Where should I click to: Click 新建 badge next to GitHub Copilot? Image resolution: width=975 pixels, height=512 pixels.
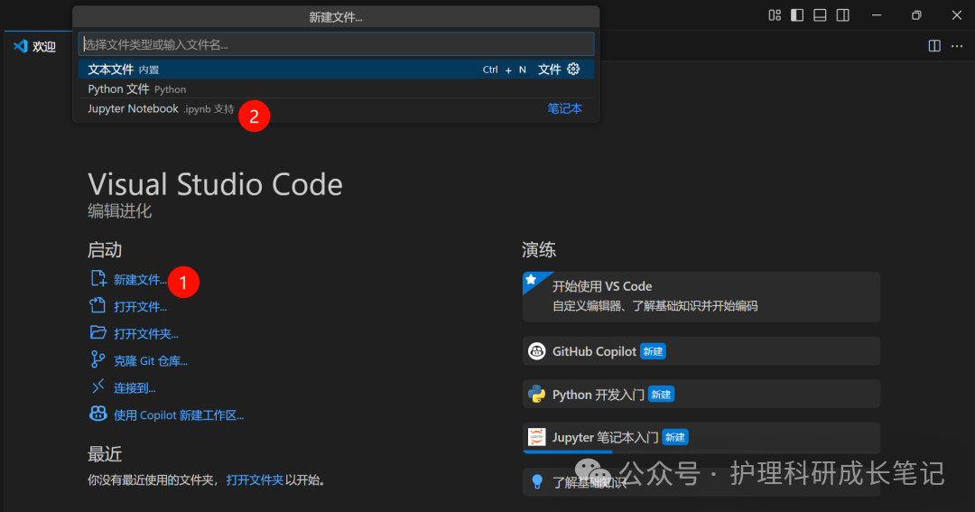653,351
